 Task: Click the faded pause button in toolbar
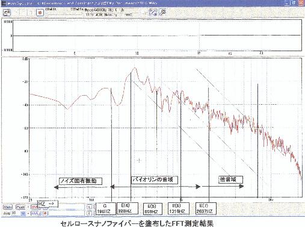pyautogui.click(x=31, y=13)
